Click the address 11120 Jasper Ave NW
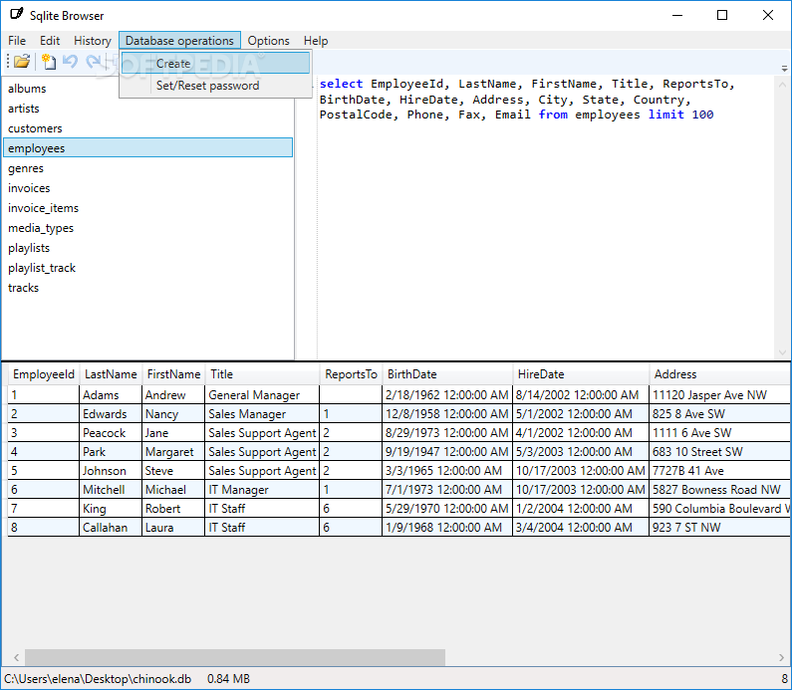Screen dimensions: 792x690 [x=719, y=394]
